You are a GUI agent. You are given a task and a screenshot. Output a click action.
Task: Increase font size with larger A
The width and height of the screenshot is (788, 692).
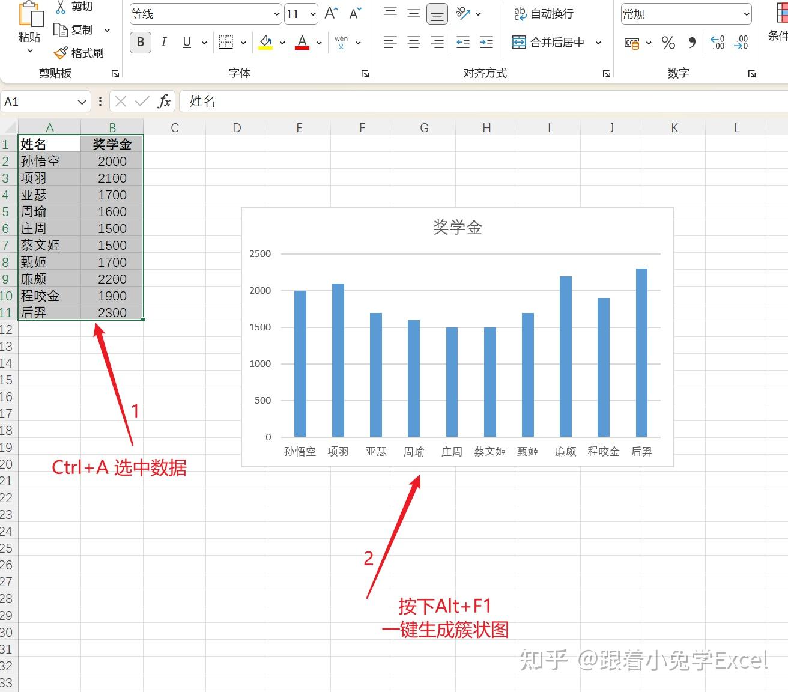331,13
